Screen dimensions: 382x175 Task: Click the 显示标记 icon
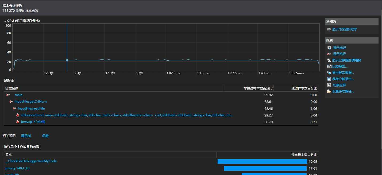pyautogui.click(x=329, y=48)
